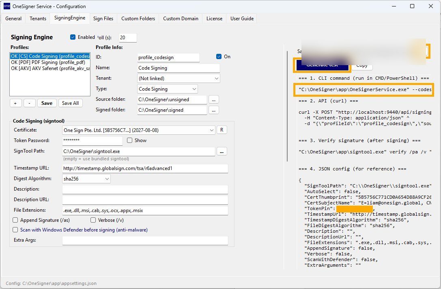Click the profile ID input field

coord(168,57)
